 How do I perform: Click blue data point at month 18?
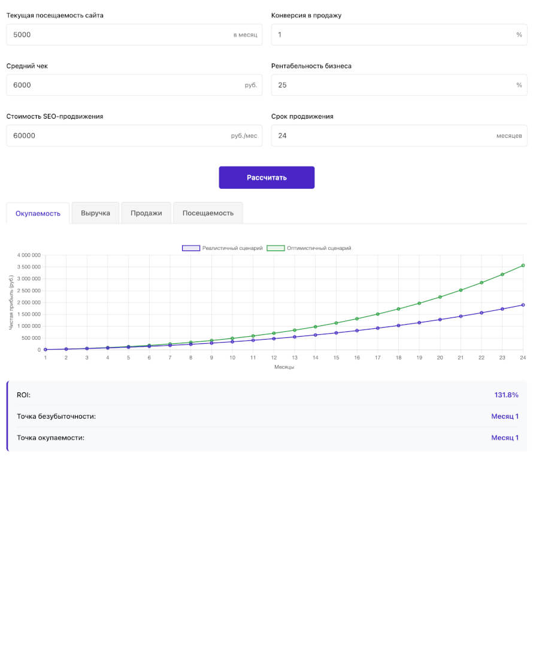point(398,325)
